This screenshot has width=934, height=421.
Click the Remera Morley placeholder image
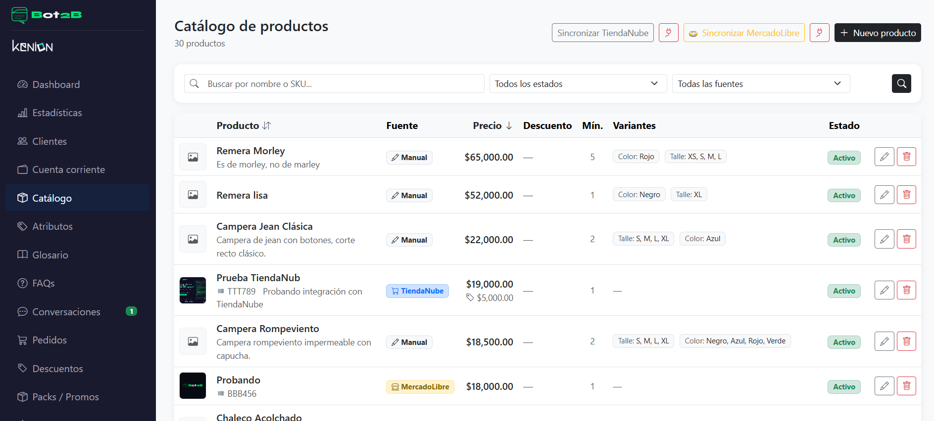(x=193, y=157)
